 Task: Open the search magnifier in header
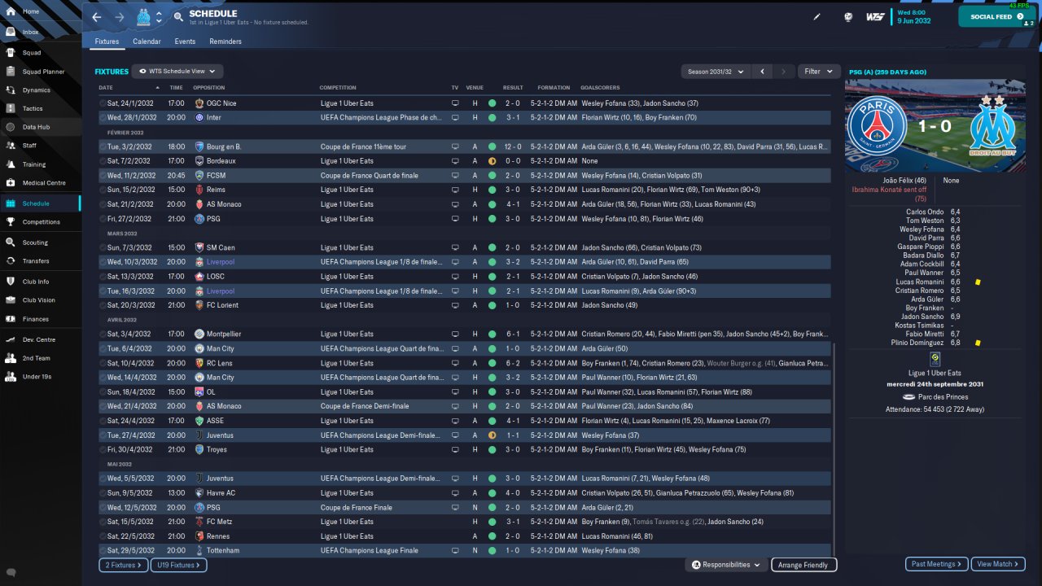[x=178, y=17]
